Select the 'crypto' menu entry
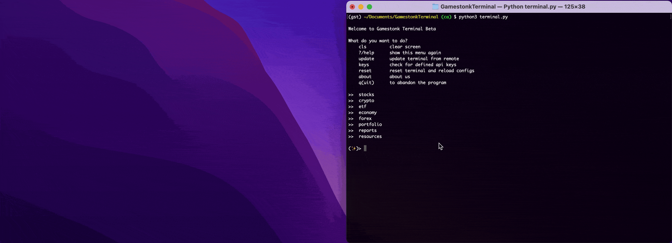The height and width of the screenshot is (243, 672). [x=366, y=101]
